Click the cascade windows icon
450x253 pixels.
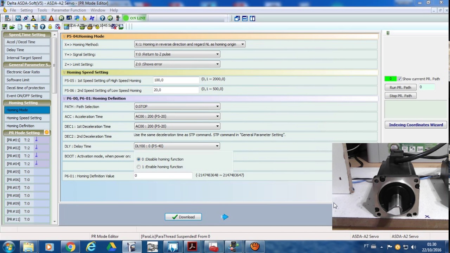click(237, 18)
